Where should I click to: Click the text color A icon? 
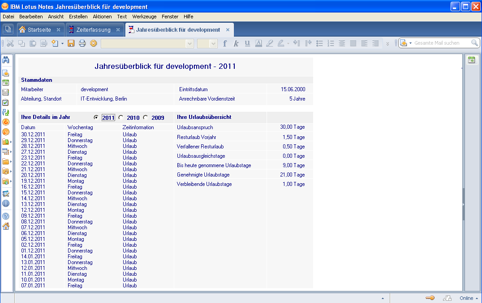(x=258, y=43)
